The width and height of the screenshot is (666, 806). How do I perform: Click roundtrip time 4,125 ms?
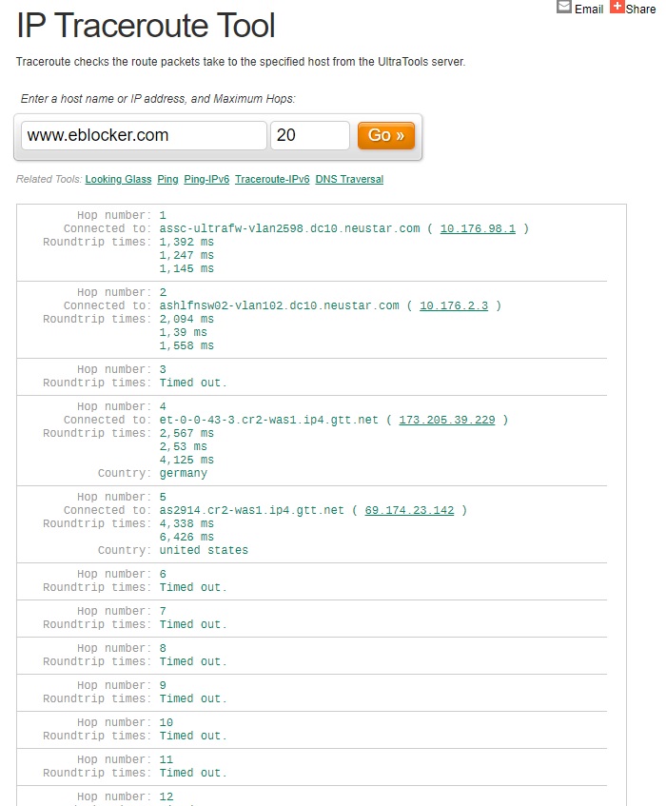click(186, 460)
